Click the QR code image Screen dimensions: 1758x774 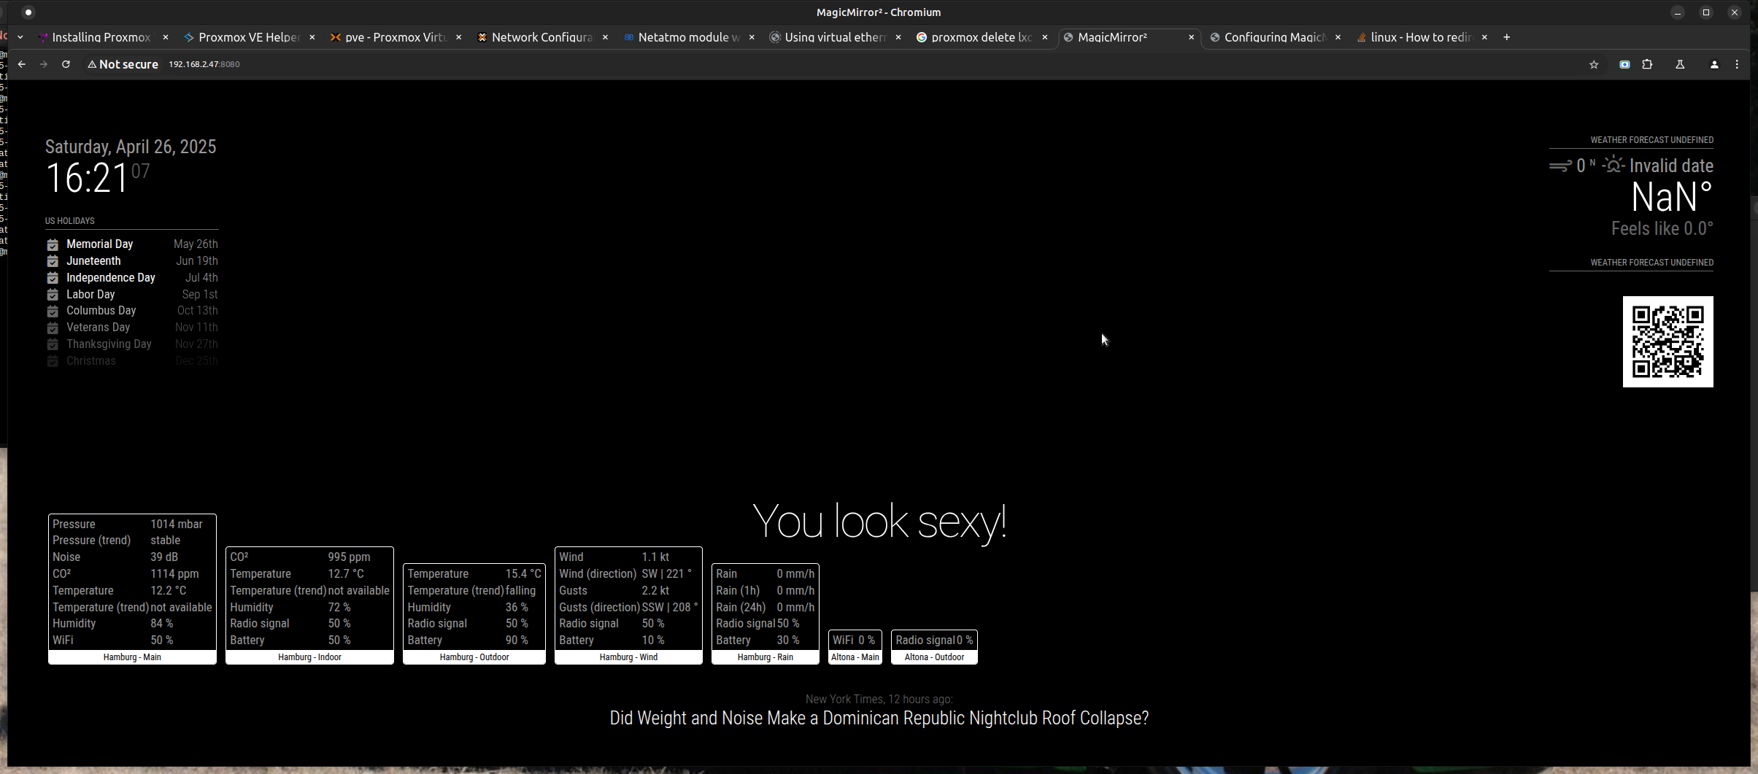(x=1668, y=341)
